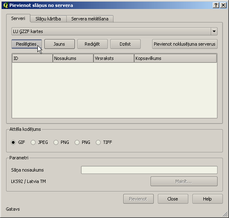Select the JPEG image encoding option

(x=33, y=142)
